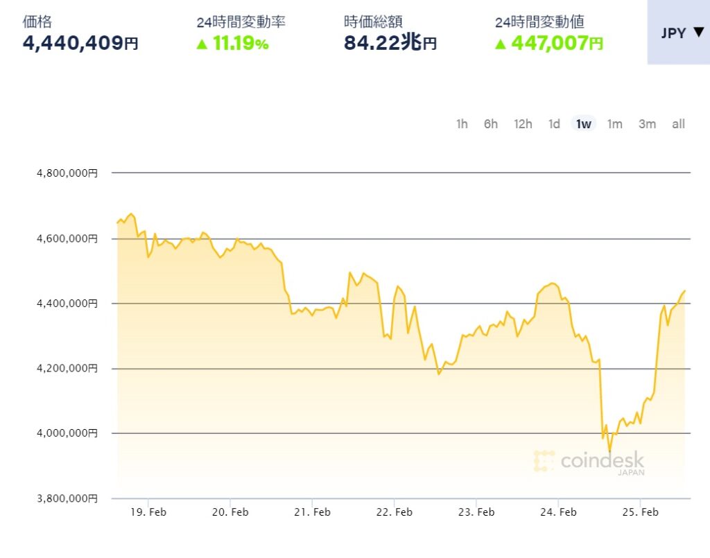710x558 pixels.
Task: Choose the 1d chart range
Action: 554,124
